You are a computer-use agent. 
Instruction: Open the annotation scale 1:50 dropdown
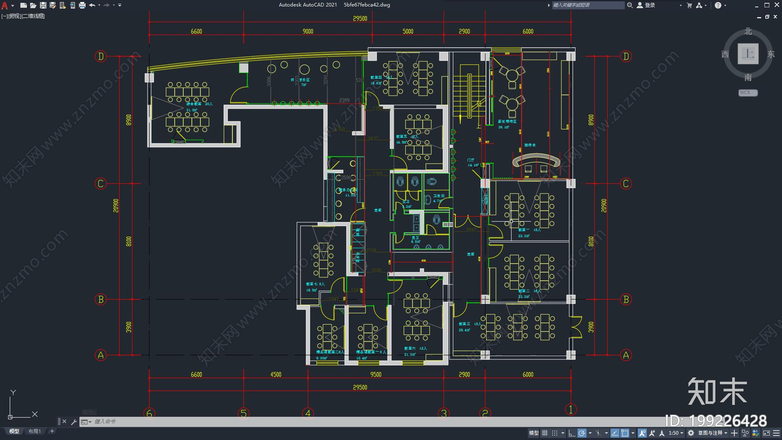pos(675,433)
